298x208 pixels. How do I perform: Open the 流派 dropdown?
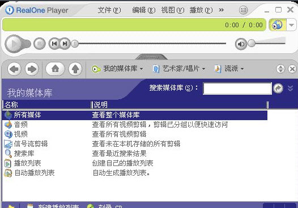(x=229, y=69)
